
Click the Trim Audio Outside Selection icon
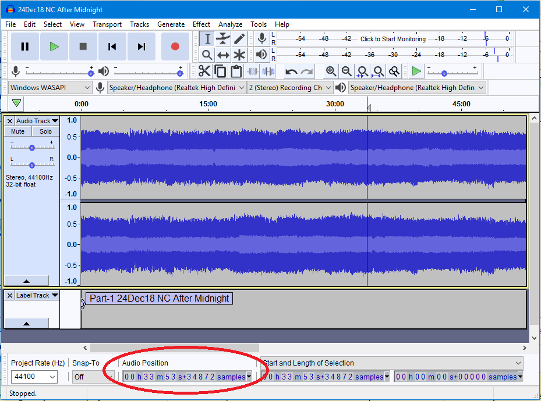click(x=253, y=71)
